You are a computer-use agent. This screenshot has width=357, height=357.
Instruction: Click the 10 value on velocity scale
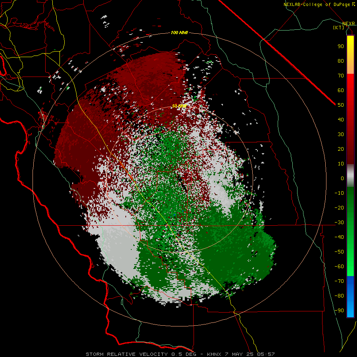341,164
